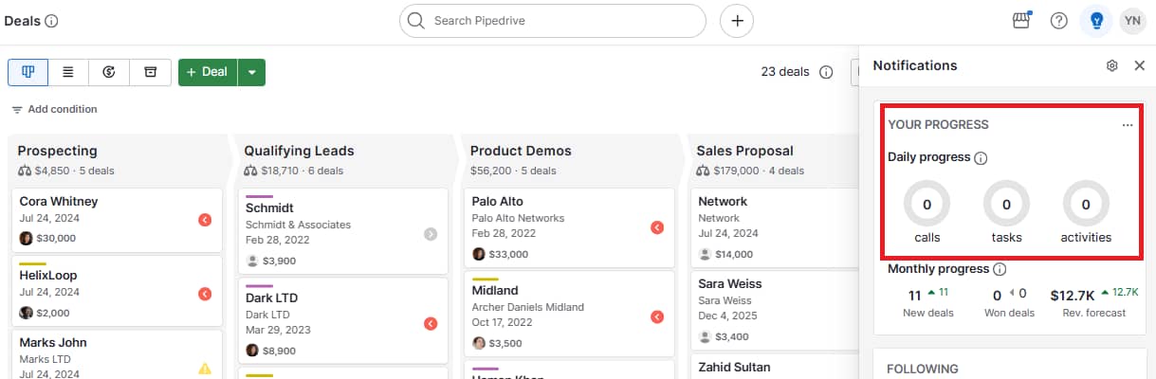Click the Sales Proposal stage header

click(773, 159)
